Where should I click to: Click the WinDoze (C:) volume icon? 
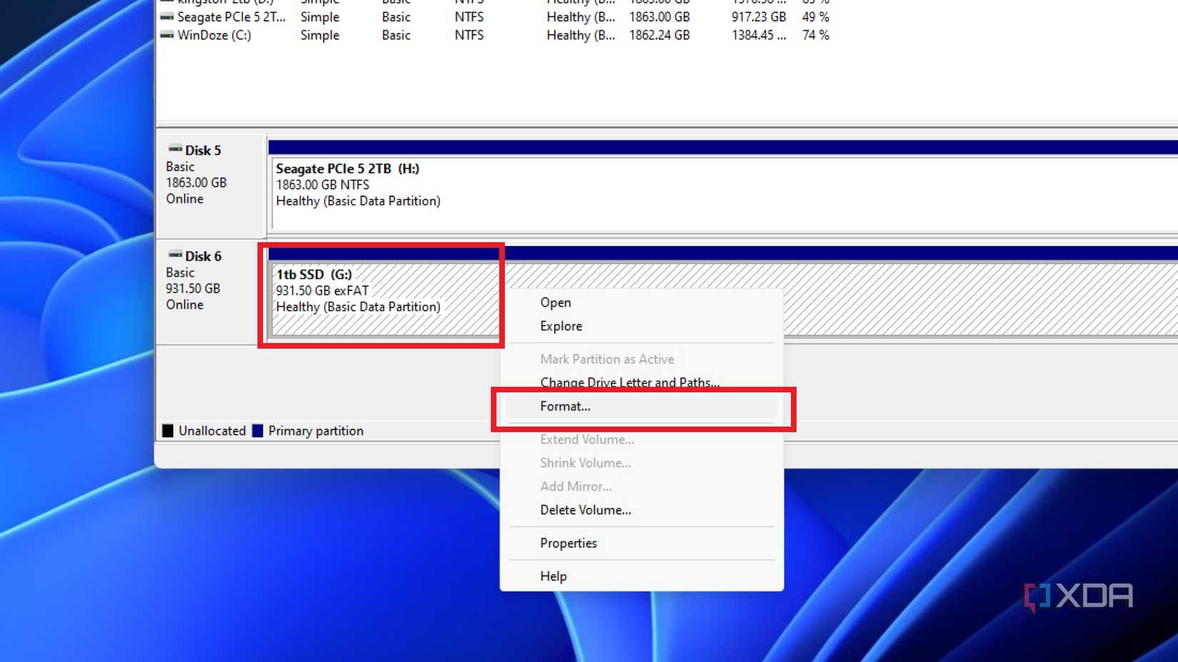tap(167, 35)
